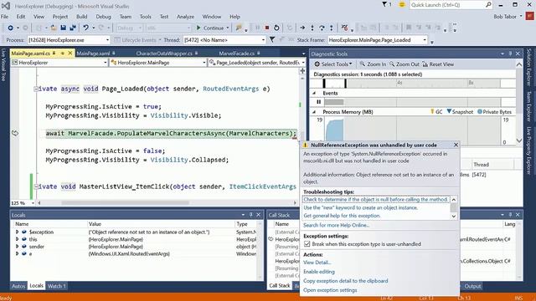Click the Quick Launch search field
The height and width of the screenshot is (301, 536).
click(x=447, y=4)
